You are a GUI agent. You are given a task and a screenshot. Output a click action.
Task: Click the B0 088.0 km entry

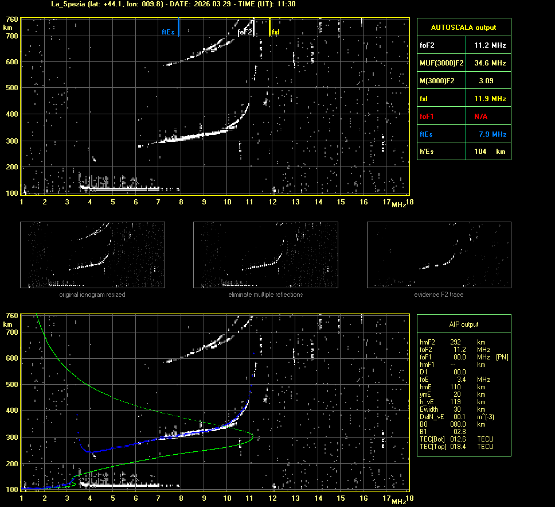(453, 424)
